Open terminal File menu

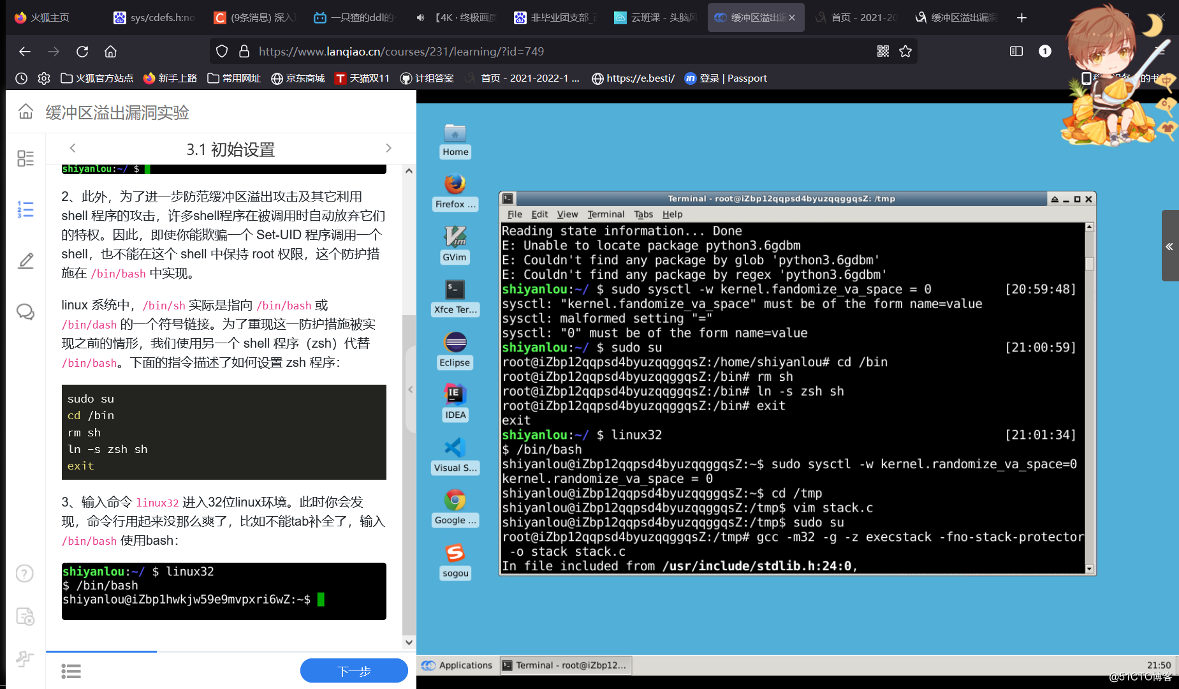pyautogui.click(x=515, y=214)
